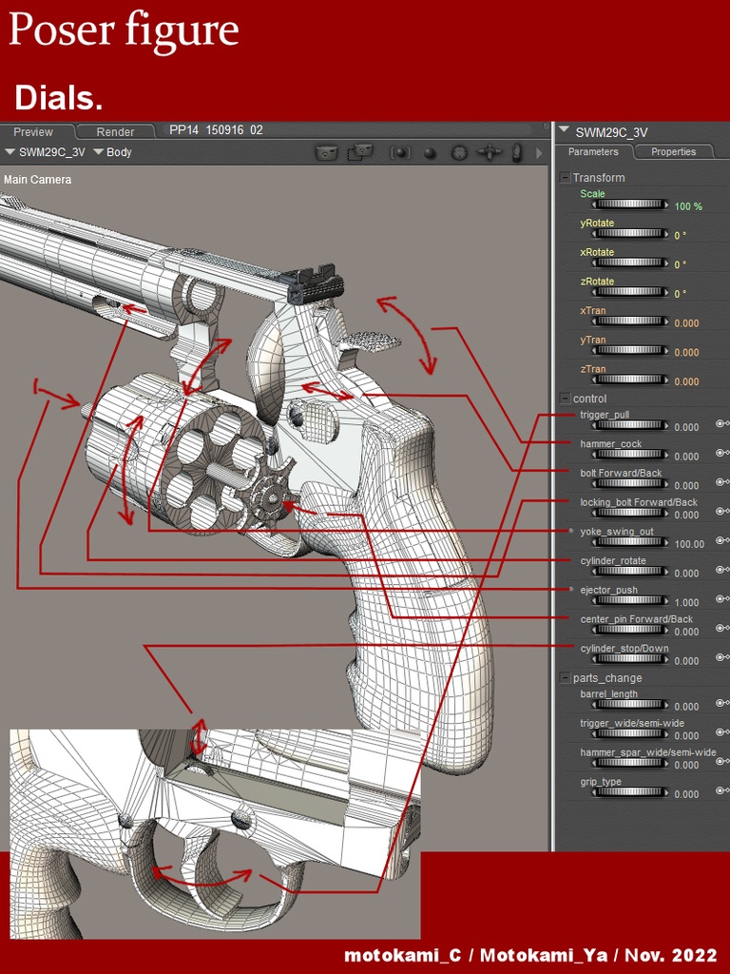
Task: Click the trigger_wide/semi-wide label
Action: point(632,723)
